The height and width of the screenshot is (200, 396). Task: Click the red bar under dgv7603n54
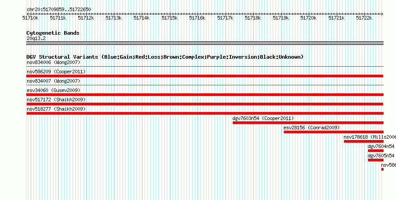(x=308, y=123)
